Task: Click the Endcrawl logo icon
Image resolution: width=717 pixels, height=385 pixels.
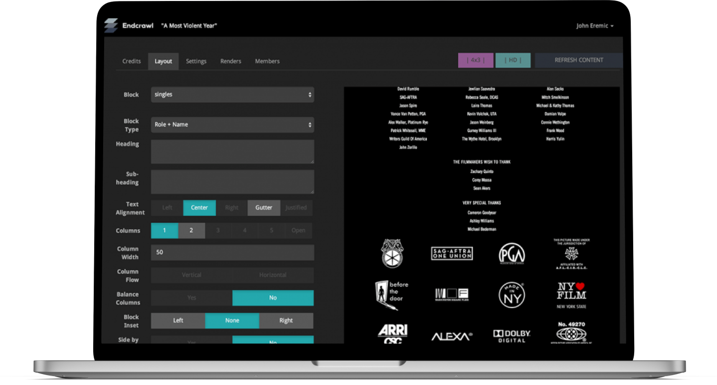Action: pyautogui.click(x=111, y=26)
